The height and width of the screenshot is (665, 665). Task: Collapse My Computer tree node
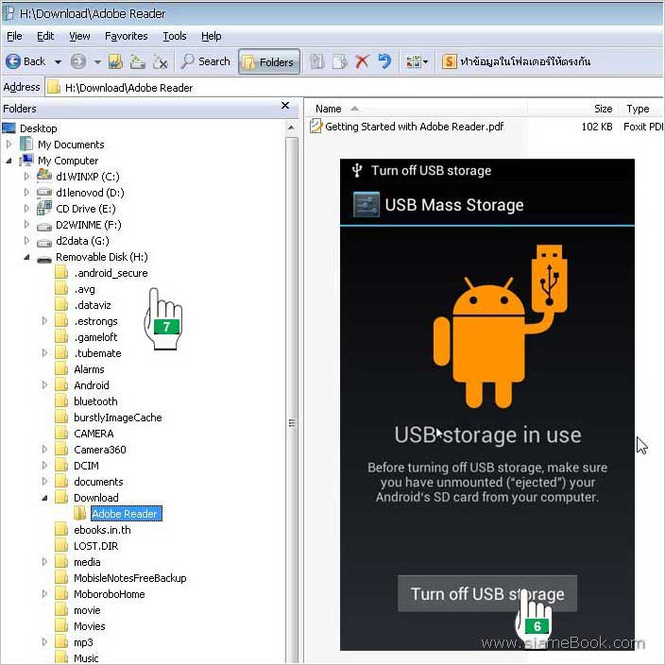coord(9,161)
